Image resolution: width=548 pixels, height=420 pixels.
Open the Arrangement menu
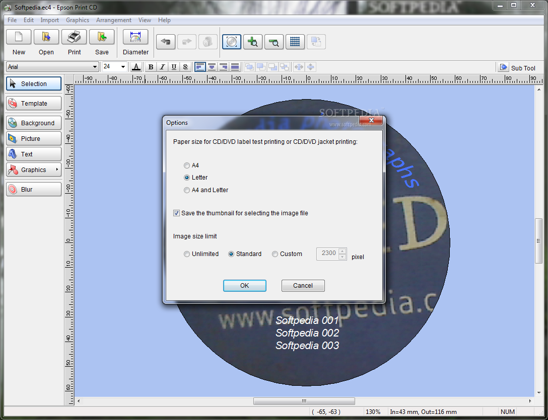[x=114, y=20]
